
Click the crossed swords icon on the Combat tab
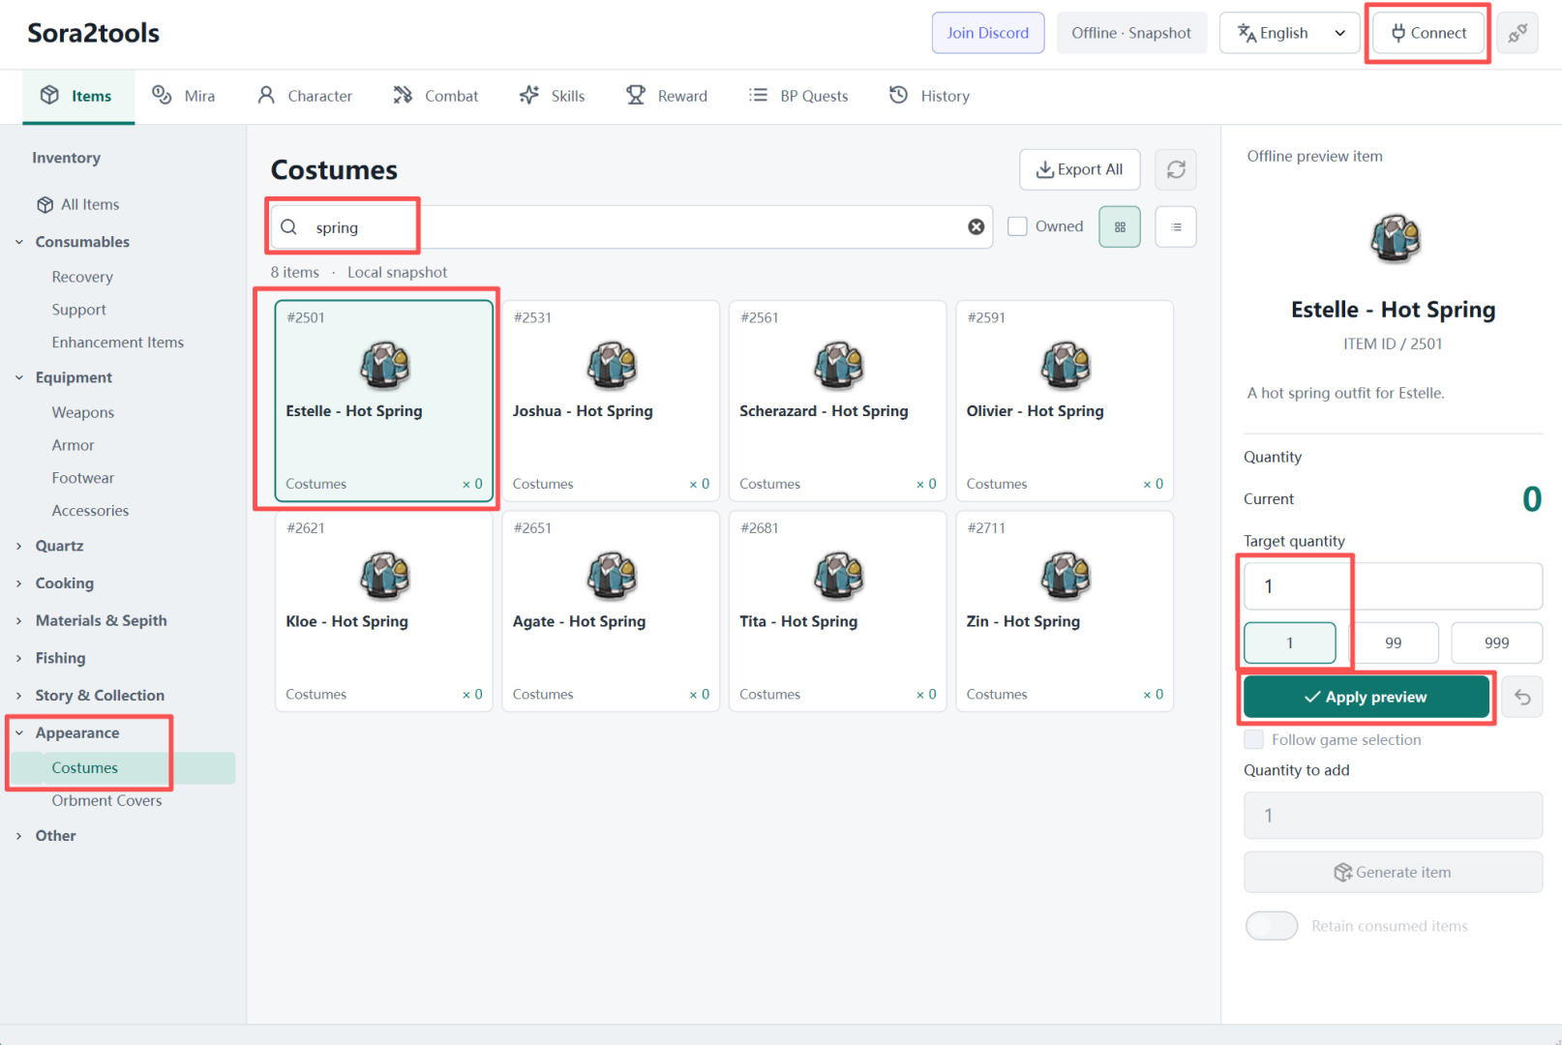403,95
